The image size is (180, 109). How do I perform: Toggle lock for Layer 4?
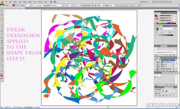pyautogui.click(x=157, y=66)
